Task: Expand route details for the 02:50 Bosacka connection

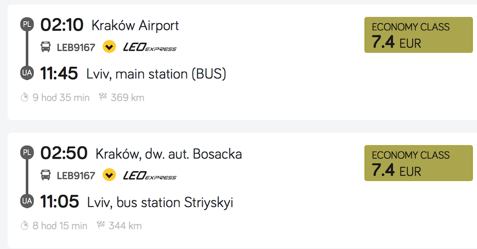Action: [x=109, y=175]
